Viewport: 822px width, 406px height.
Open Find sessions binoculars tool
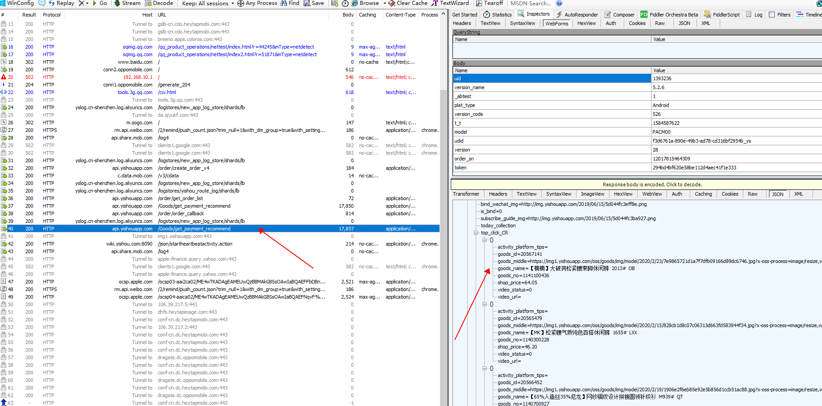[290, 3]
